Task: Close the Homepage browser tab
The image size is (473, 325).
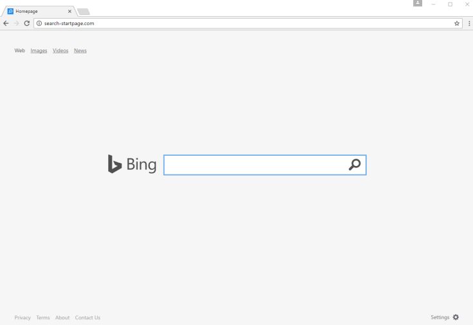Action: click(x=70, y=11)
